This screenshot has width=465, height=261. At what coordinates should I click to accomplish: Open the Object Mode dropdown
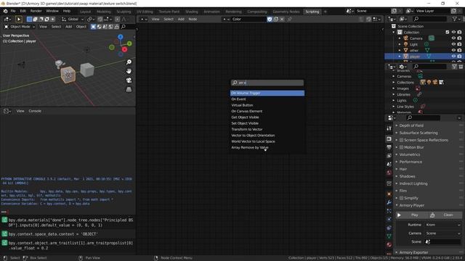click(x=20, y=27)
